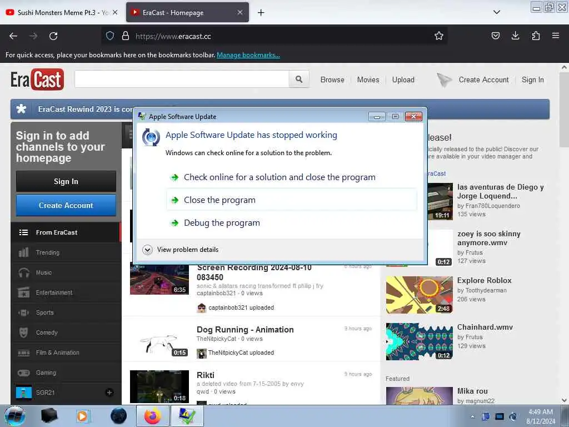Click the SGR21 channel plus icon

pos(109,393)
